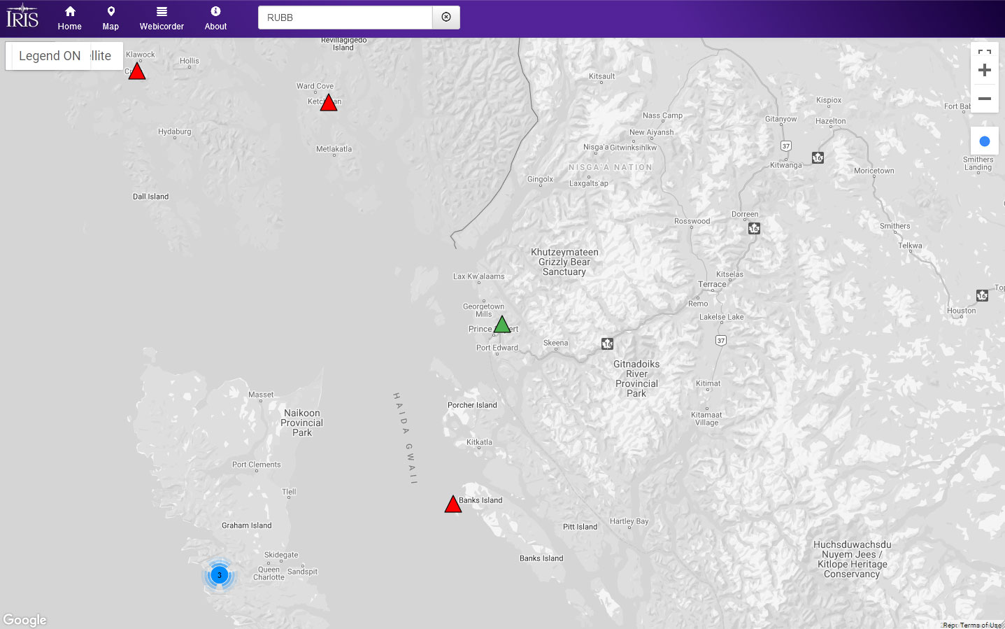The height and width of the screenshot is (629, 1005).
Task: Click highway 16 shield near Houston
Action: 982,295
